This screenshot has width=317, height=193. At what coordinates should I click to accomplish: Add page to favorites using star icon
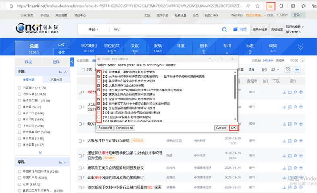coord(257,6)
